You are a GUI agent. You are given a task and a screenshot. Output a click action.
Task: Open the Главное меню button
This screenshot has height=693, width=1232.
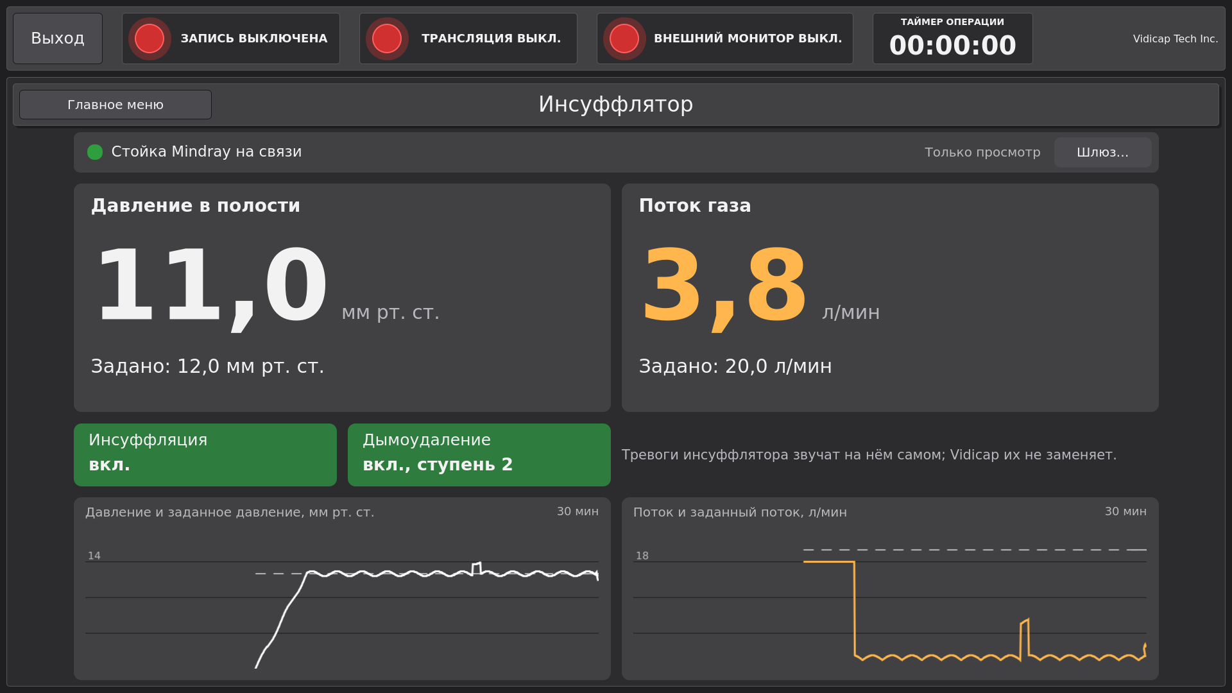pos(116,105)
